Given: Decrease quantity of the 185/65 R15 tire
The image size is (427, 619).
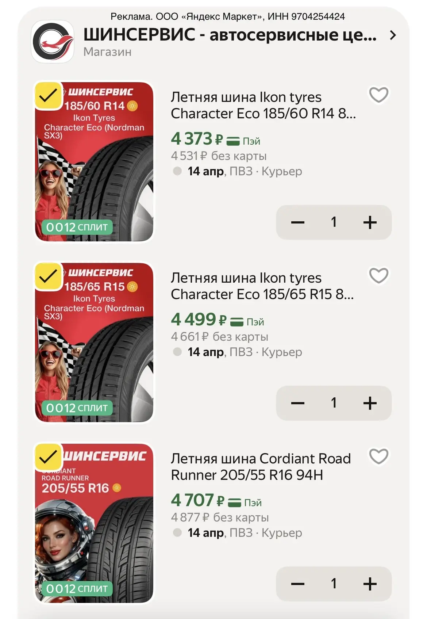Looking at the screenshot, I should coord(297,403).
